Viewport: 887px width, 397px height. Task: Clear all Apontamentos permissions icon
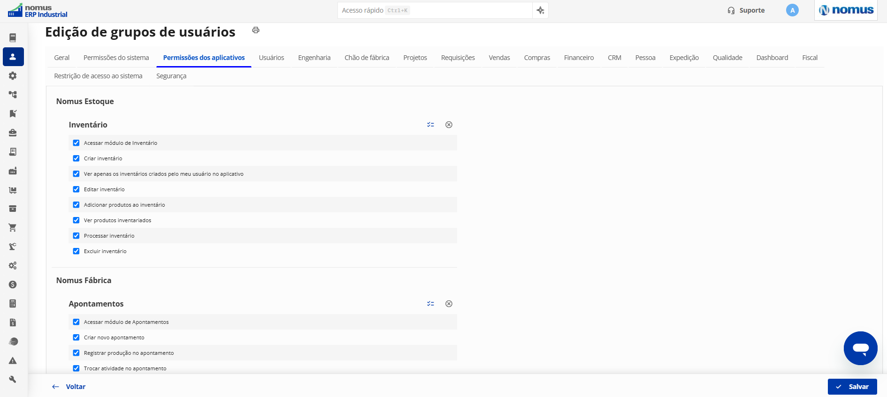tap(449, 304)
